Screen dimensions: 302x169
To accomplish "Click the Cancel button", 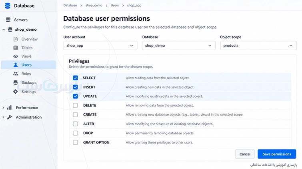I will [245, 154].
